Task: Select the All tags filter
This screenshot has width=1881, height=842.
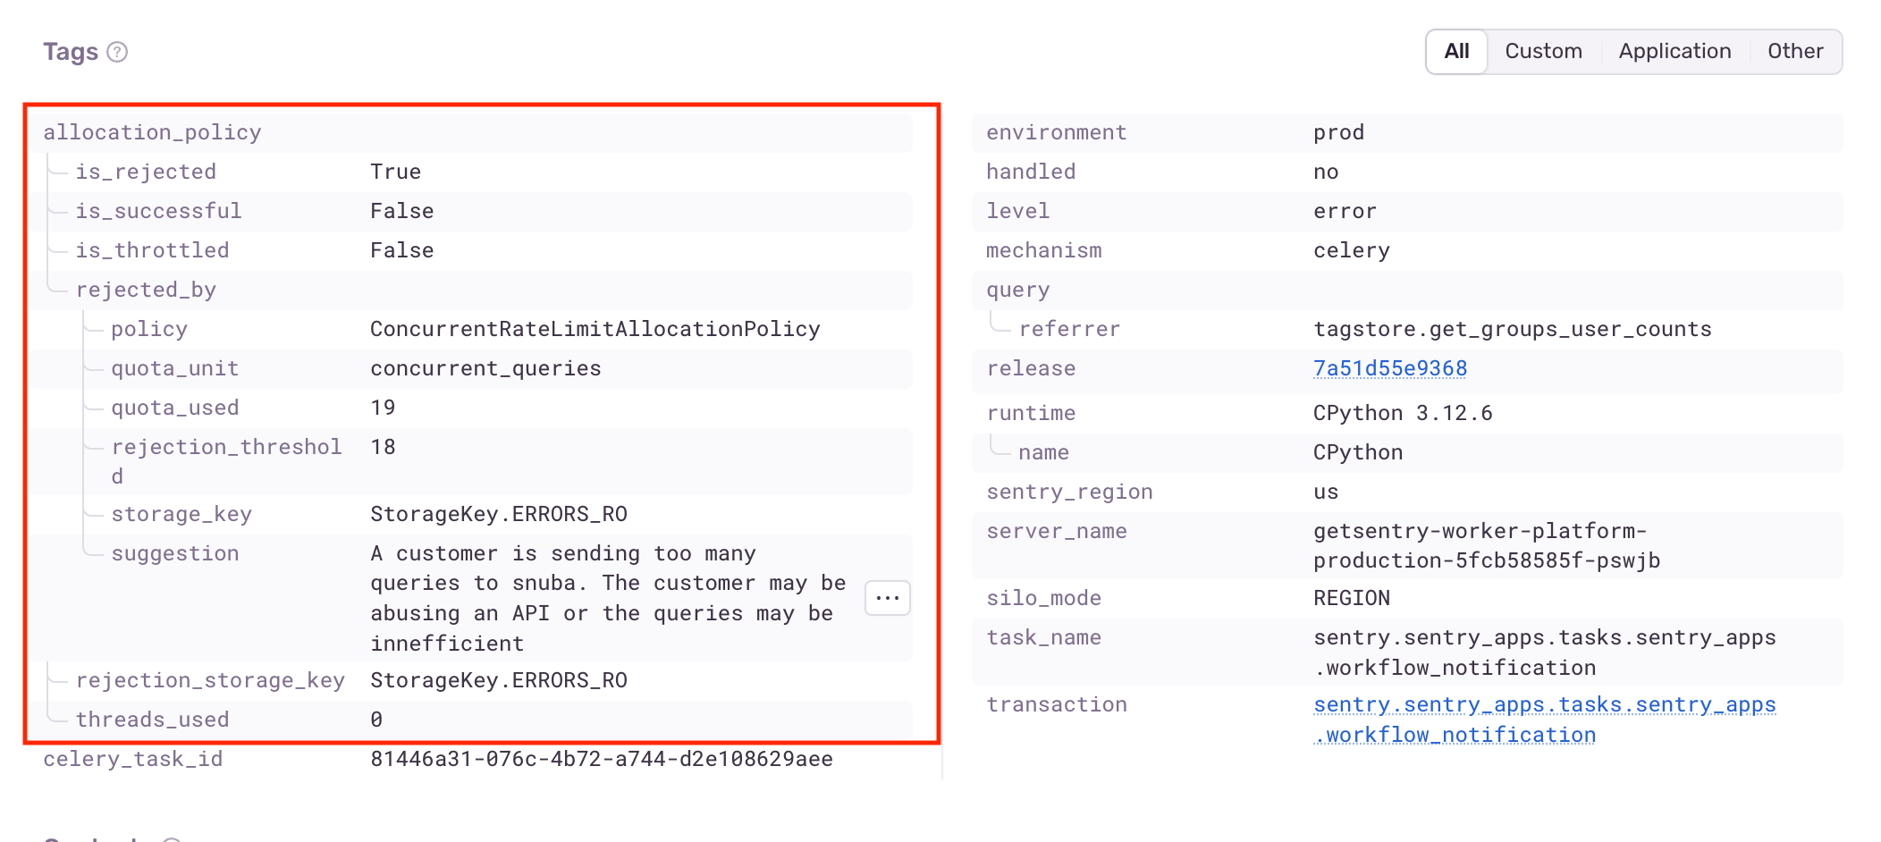Action: click(x=1455, y=51)
